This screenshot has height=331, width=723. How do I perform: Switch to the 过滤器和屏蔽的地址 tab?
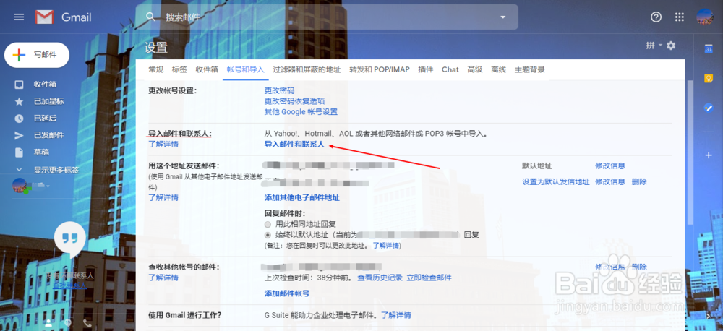[x=307, y=69]
